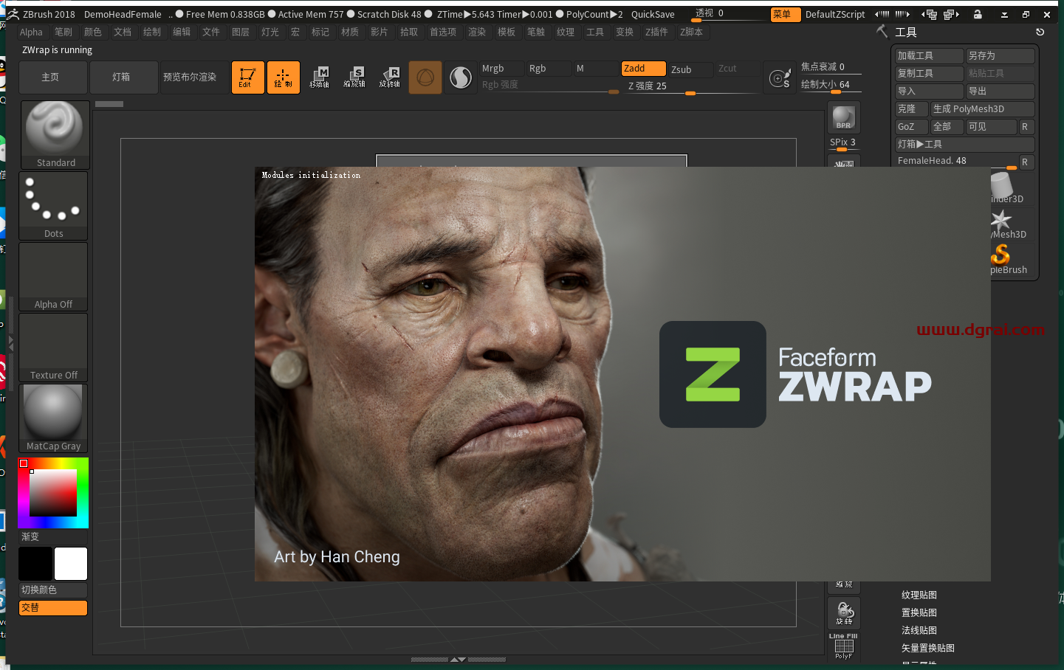Click the sculptris pro sphere icon
The width and height of the screenshot is (1064, 670).
click(461, 77)
